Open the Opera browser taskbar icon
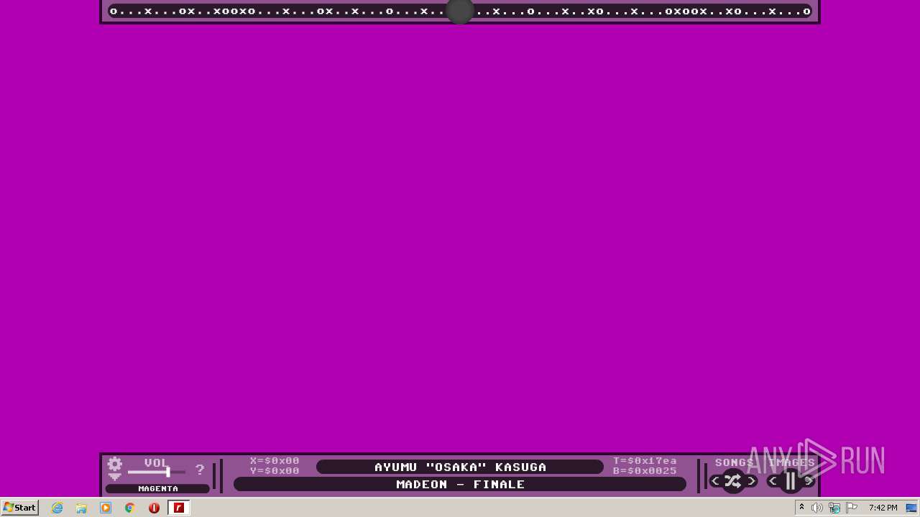Viewport: 920px width, 517px height. [154, 508]
